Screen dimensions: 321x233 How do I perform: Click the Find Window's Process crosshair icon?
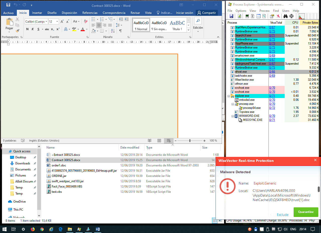[291, 16]
